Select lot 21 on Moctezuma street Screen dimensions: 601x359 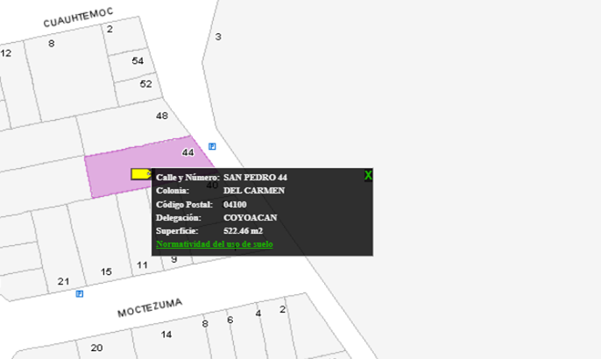pos(63,282)
